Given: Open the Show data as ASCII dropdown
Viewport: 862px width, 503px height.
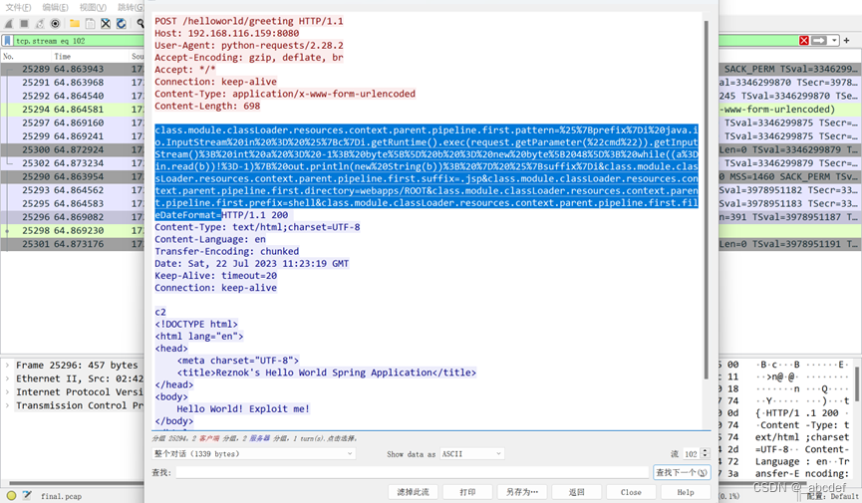Looking at the screenshot, I should pyautogui.click(x=471, y=453).
